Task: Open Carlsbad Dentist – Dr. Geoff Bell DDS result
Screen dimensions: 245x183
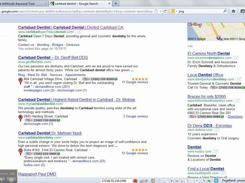Action: 53,58
